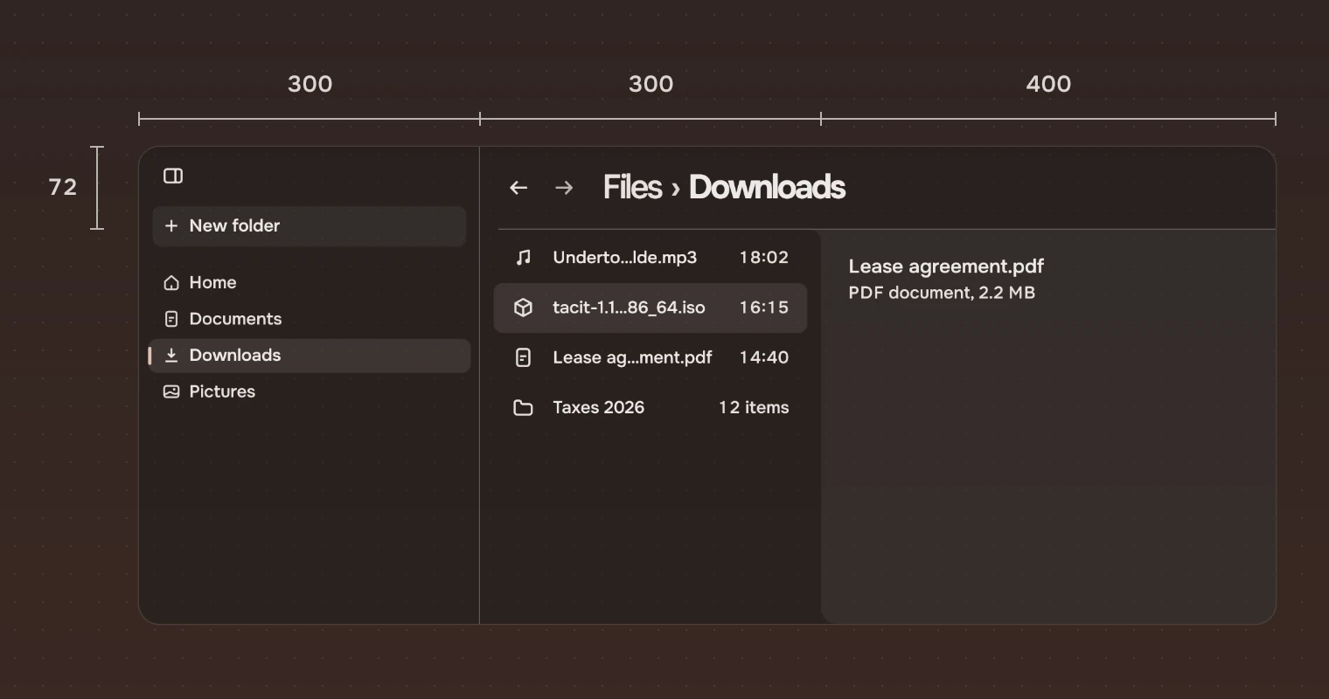This screenshot has height=699, width=1329.
Task: Select the tacit-1.1...86_64.iso file name
Action: click(x=629, y=308)
